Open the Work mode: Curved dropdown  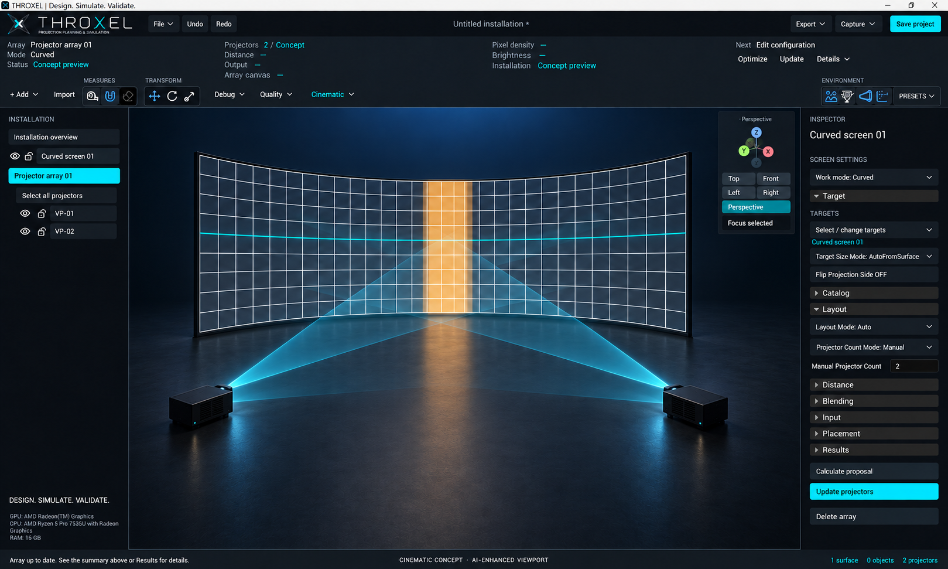[874, 178]
